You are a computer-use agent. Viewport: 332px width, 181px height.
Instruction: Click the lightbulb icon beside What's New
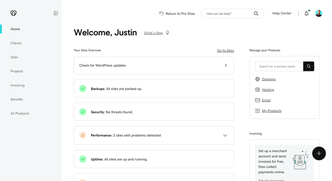coord(168,33)
